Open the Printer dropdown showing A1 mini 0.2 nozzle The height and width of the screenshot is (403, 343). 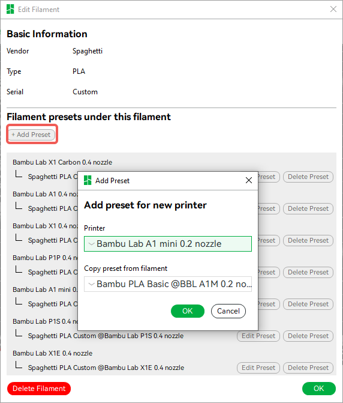click(x=168, y=244)
